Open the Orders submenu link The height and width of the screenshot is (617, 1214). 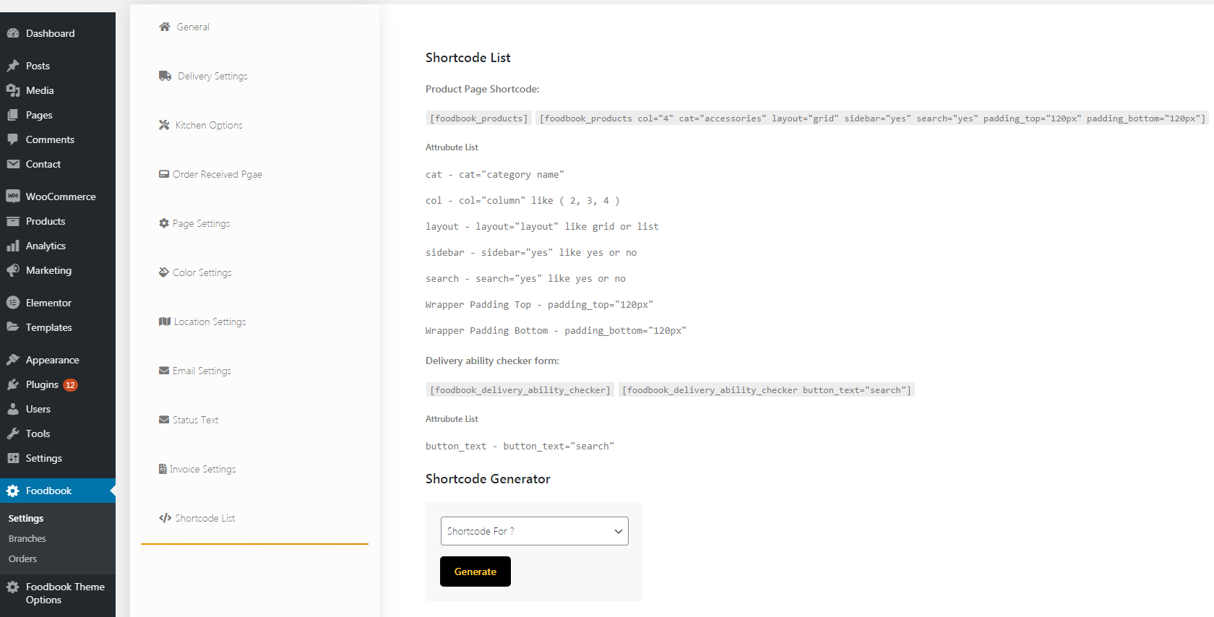[22, 558]
